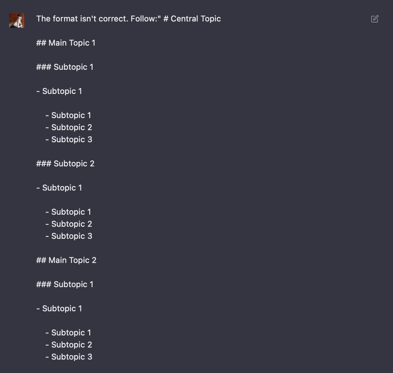Click the "## Main Topic 2" line
The width and height of the screenshot is (393, 373).
pos(66,260)
